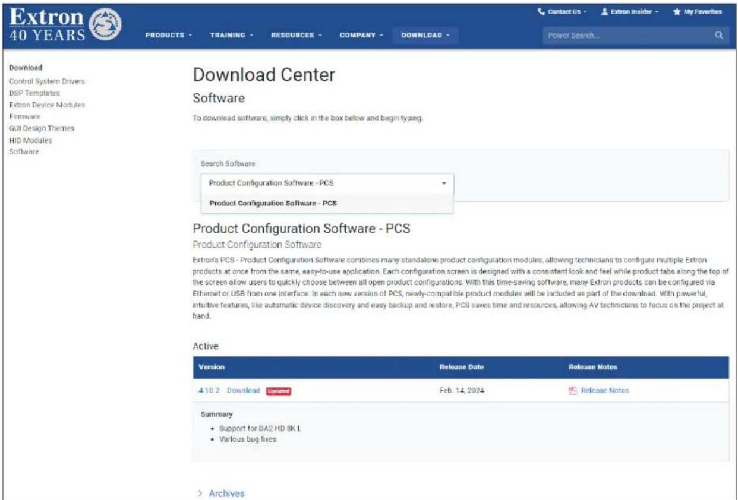This screenshot has width=738, height=500.
Task: Go to DSP Templates
Action: click(34, 93)
